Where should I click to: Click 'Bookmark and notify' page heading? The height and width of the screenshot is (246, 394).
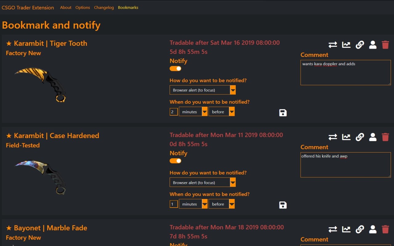click(x=51, y=25)
